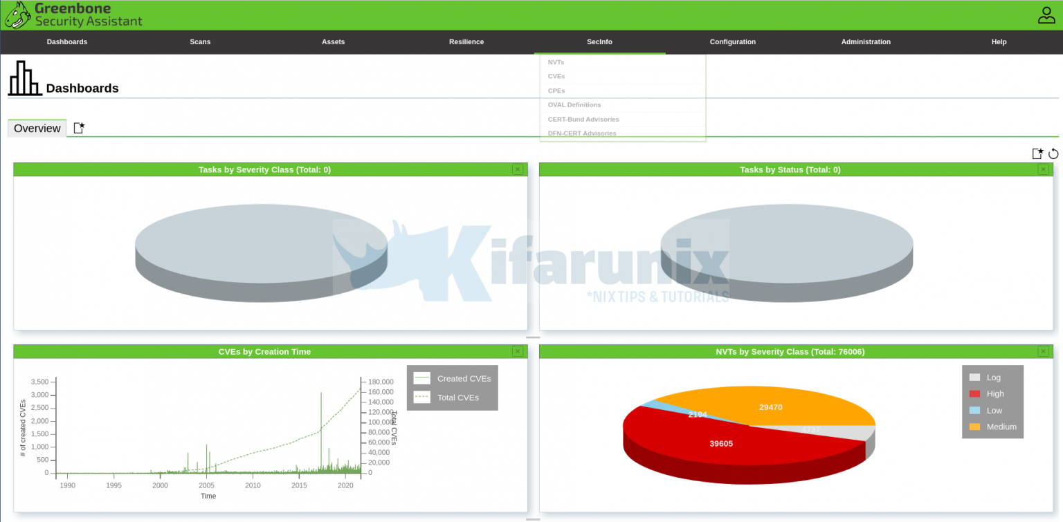Toggle the Low severity legend item
This screenshot has height=522, width=1063.
pyautogui.click(x=992, y=410)
